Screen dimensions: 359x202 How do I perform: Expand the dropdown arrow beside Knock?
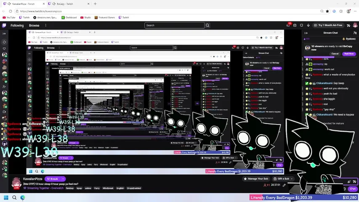click(x=63, y=179)
